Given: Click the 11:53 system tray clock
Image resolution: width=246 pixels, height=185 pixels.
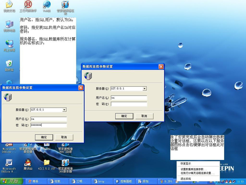Looking at the screenshot, I should tap(240, 182).
